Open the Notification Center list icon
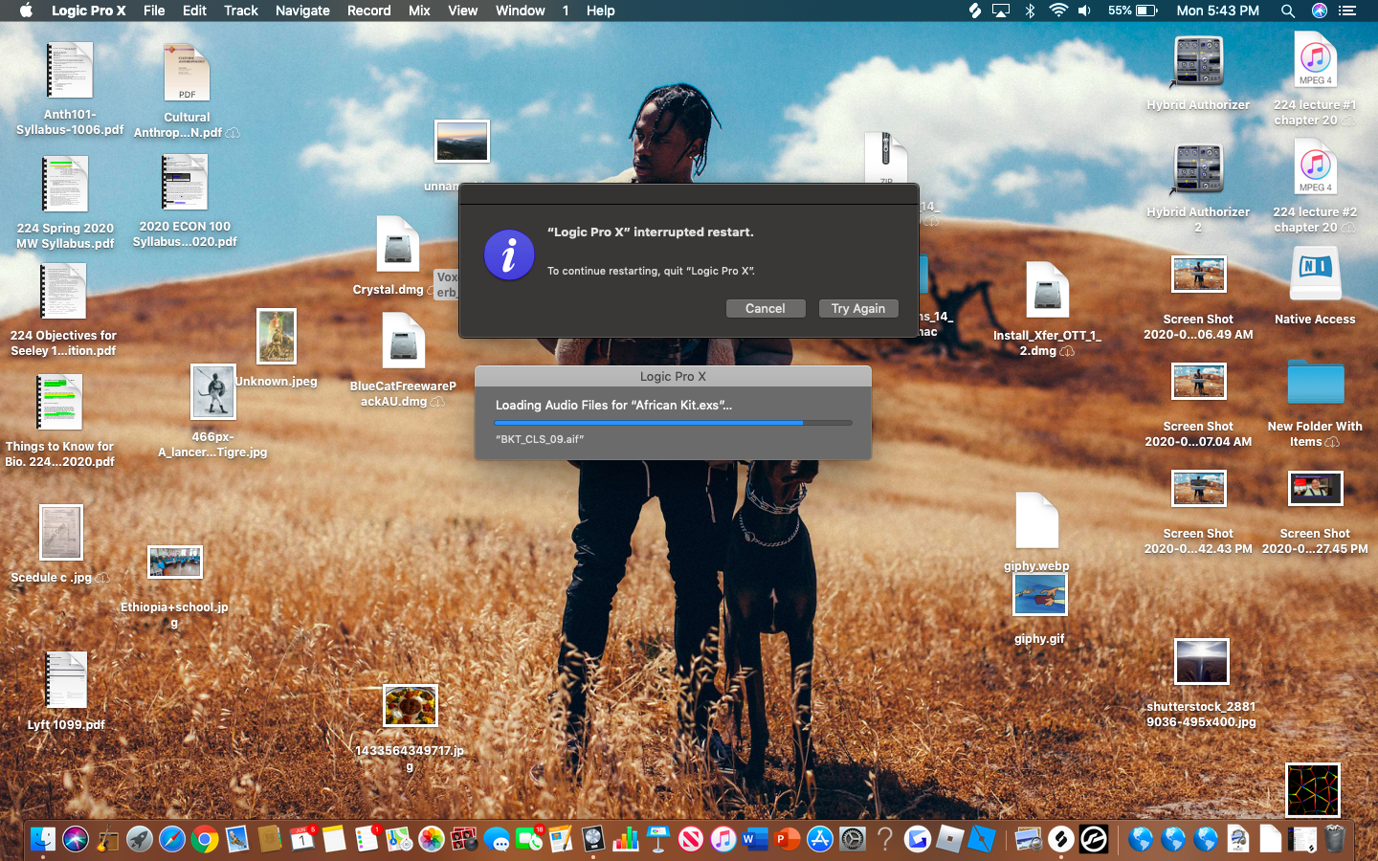The height and width of the screenshot is (861, 1378). 1347,11
